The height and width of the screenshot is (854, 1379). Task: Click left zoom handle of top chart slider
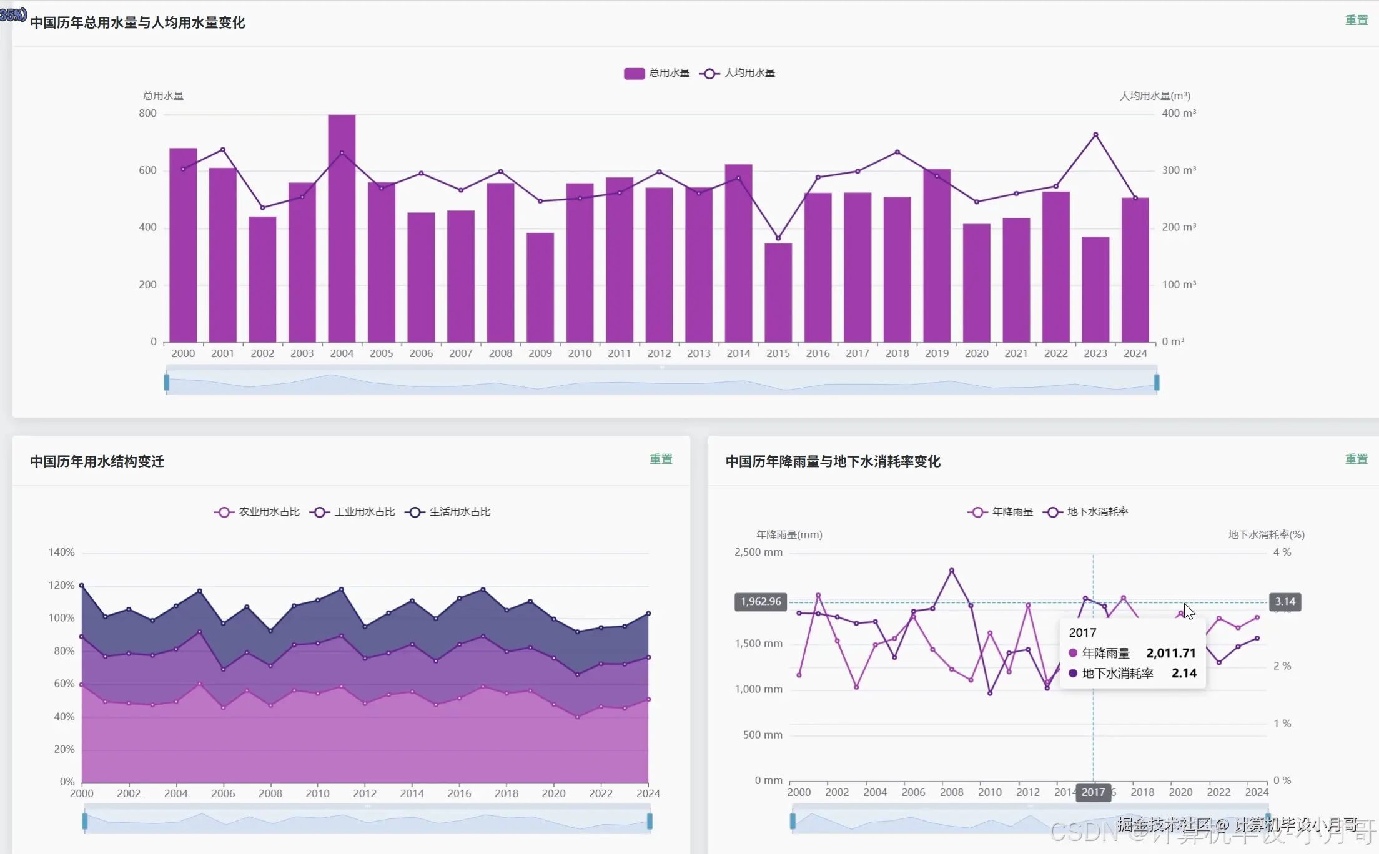point(167,382)
